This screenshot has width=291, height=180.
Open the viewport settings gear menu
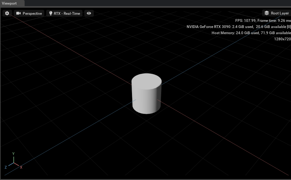click(6, 13)
